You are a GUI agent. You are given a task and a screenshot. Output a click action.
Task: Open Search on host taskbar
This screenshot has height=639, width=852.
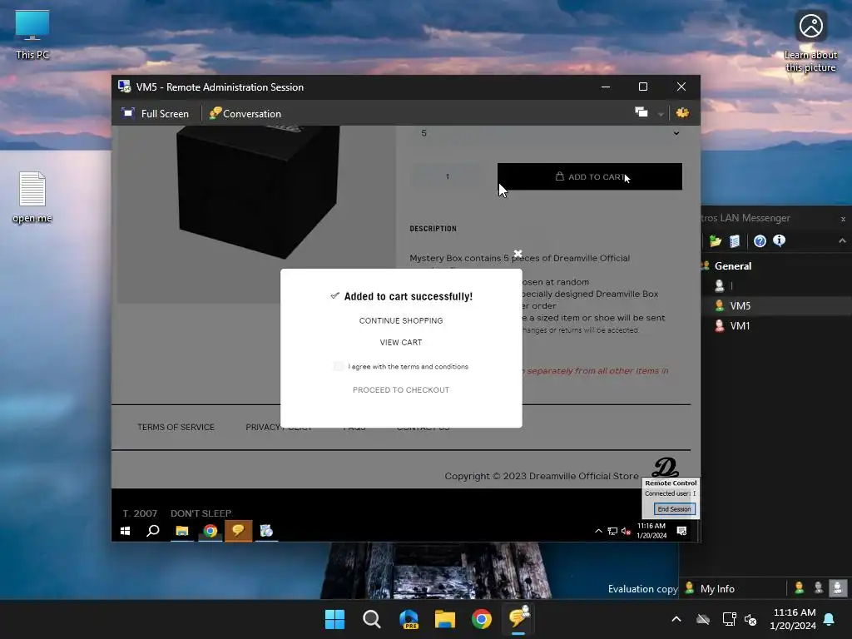(372, 619)
